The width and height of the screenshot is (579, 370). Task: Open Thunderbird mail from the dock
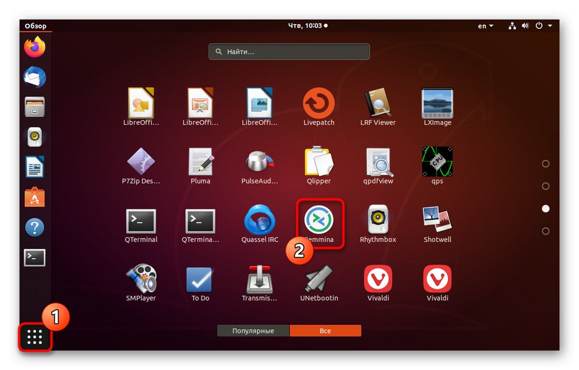coord(35,77)
